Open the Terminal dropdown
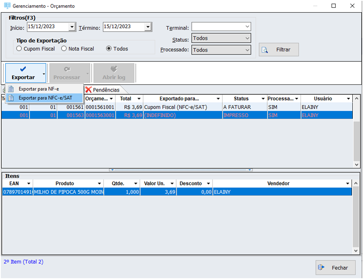 click(x=247, y=27)
